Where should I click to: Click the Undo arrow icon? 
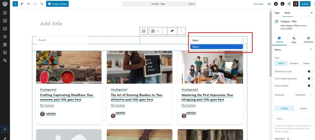point(29,4)
